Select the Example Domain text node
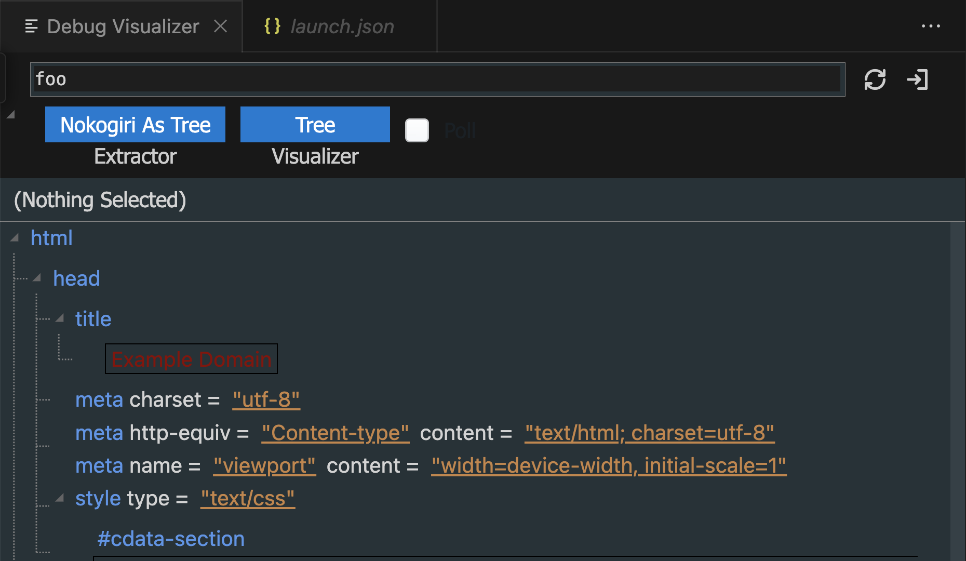The height and width of the screenshot is (561, 966). tap(191, 358)
